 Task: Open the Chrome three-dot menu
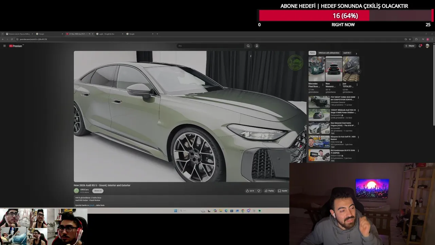(432, 39)
